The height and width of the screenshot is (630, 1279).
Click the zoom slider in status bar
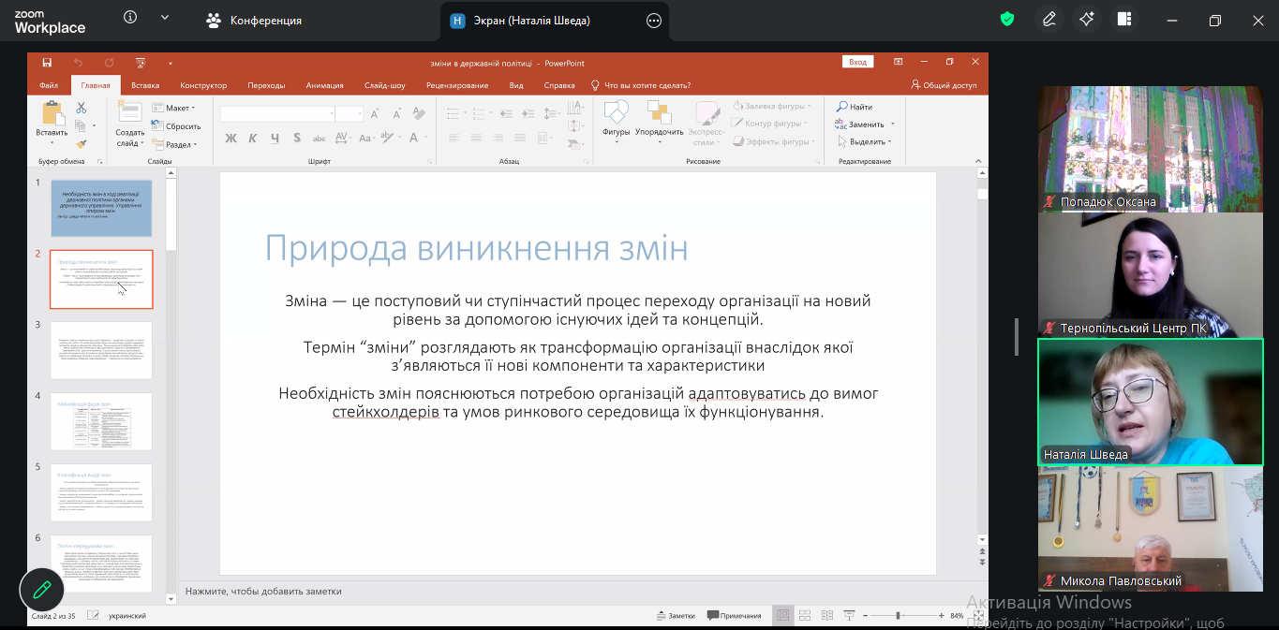tap(899, 615)
